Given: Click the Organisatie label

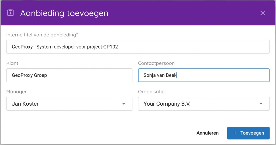Looking at the screenshot, I should point(151,92).
